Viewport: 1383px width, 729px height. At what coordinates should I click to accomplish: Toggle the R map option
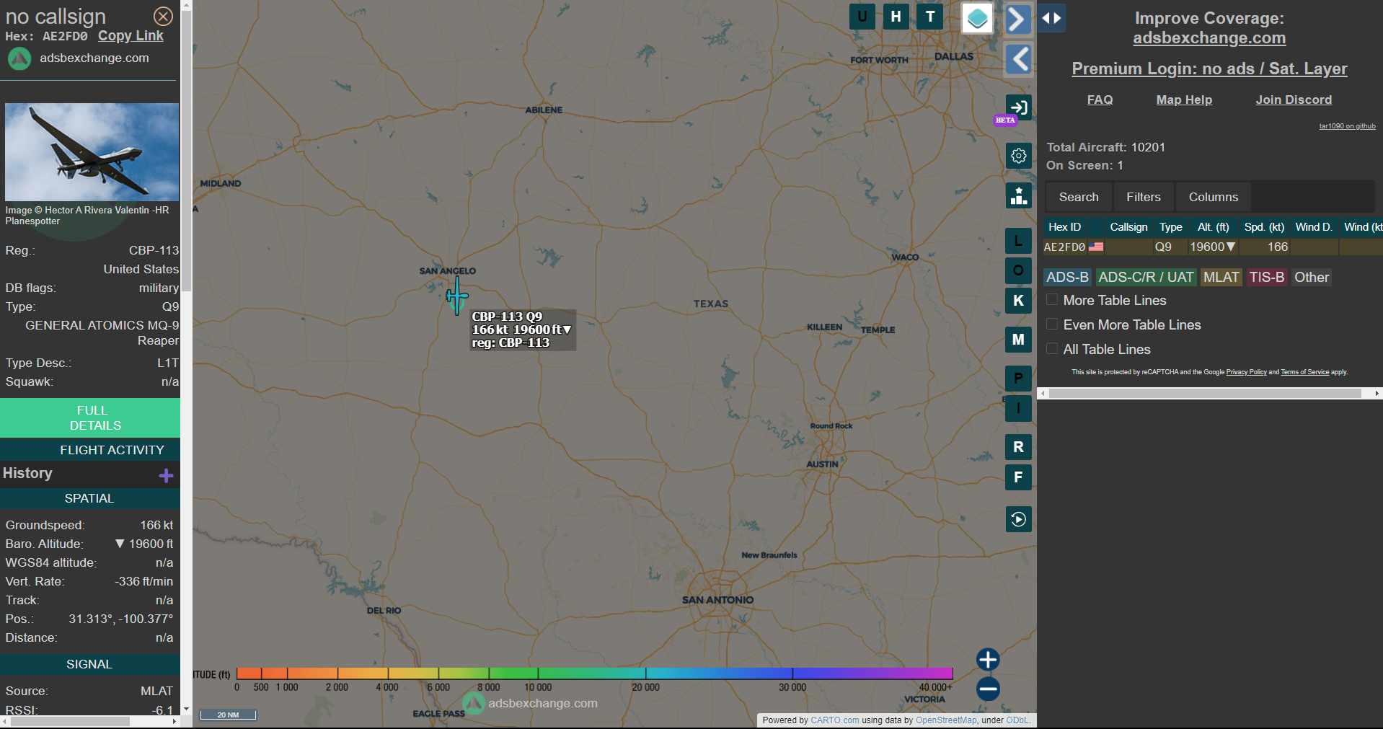click(x=1018, y=447)
